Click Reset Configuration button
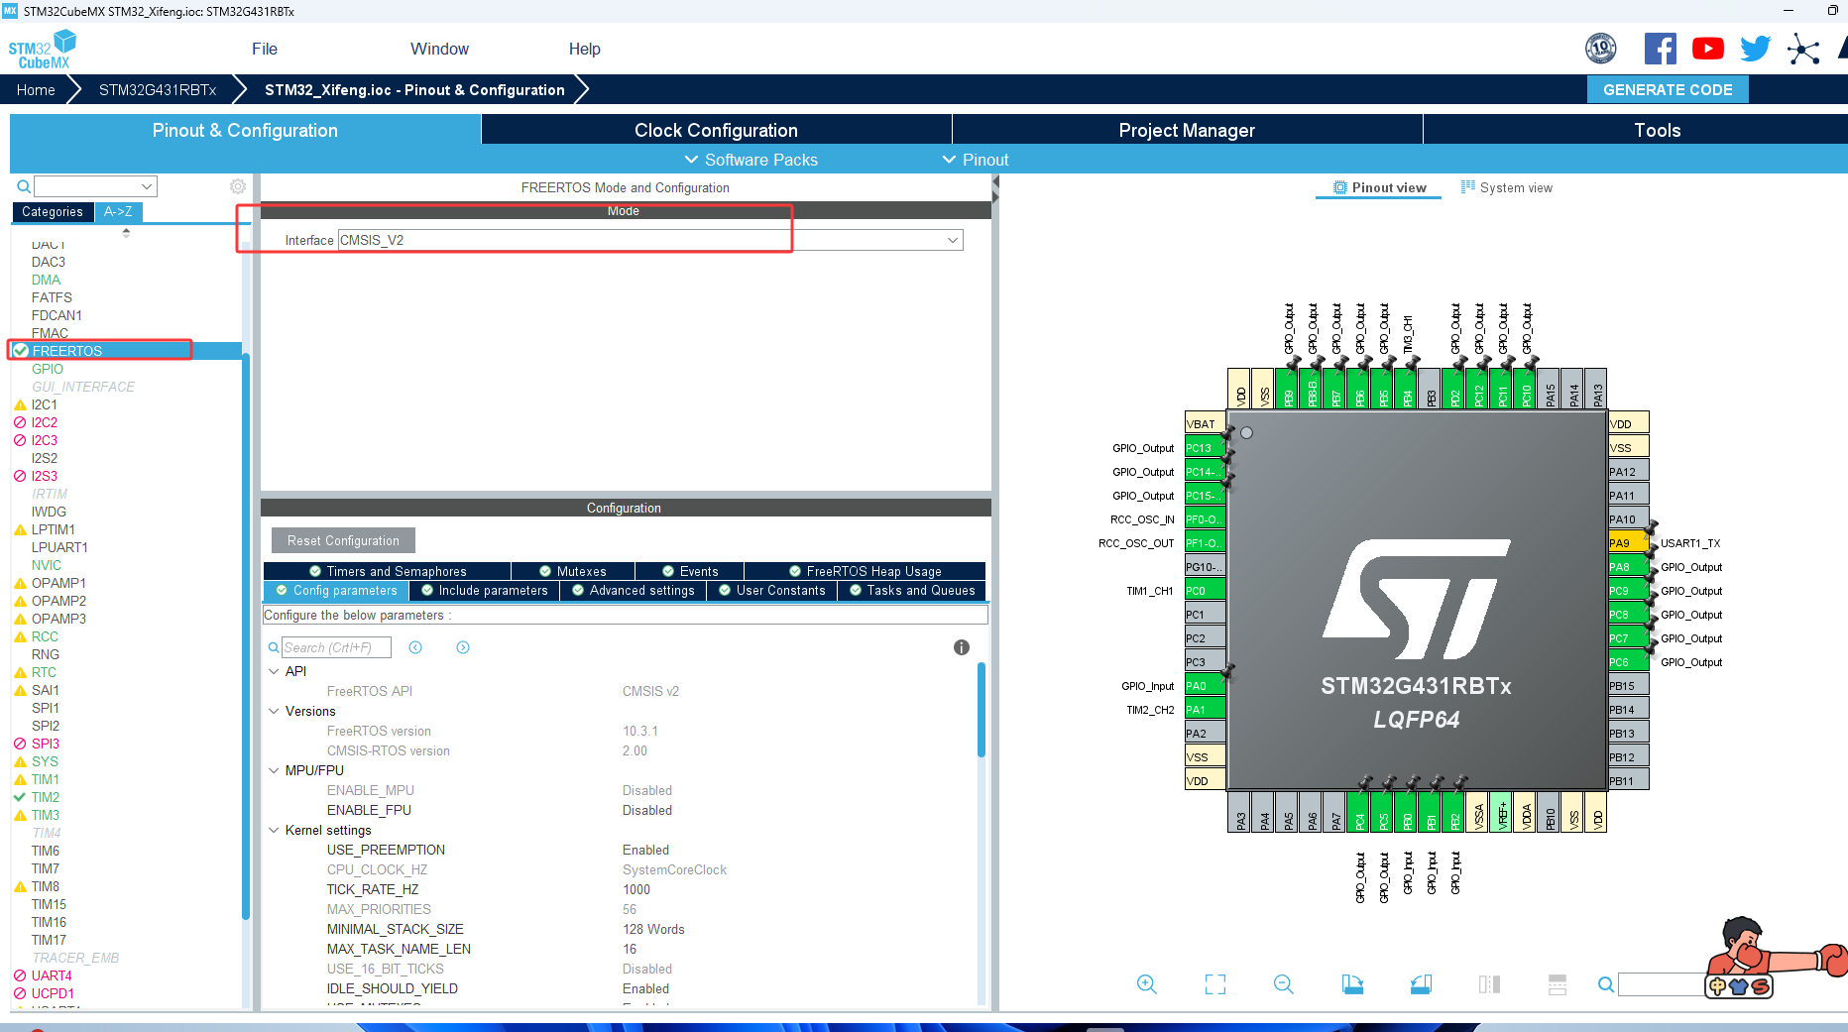The width and height of the screenshot is (1848, 1032). click(343, 540)
